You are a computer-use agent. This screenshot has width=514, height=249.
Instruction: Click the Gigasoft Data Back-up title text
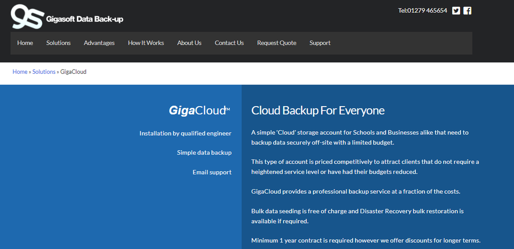point(85,19)
